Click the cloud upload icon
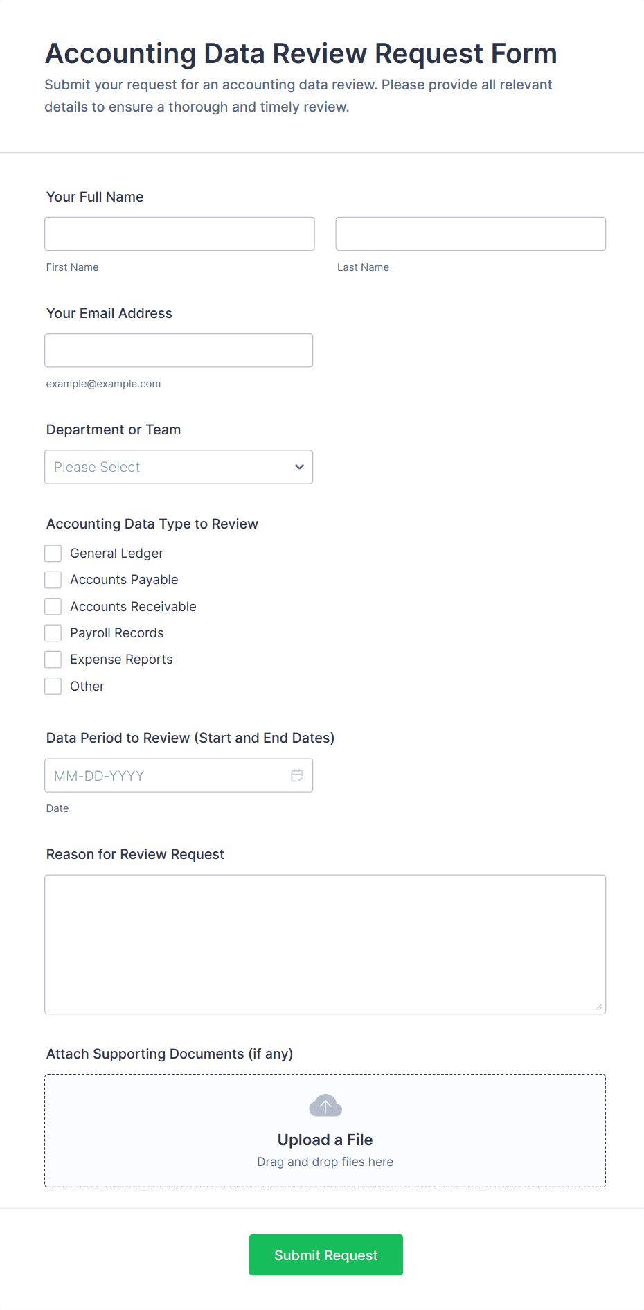This screenshot has width=644, height=1310. coord(325,1105)
